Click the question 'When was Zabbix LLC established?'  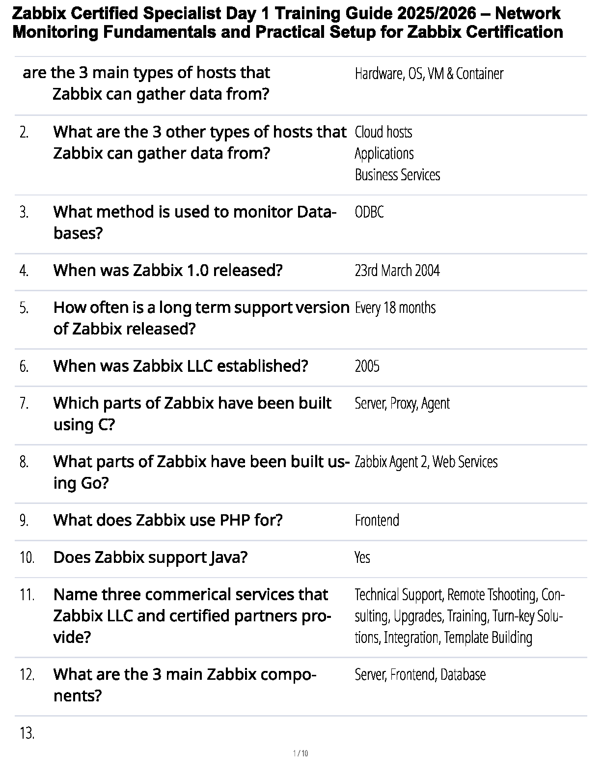tap(180, 366)
